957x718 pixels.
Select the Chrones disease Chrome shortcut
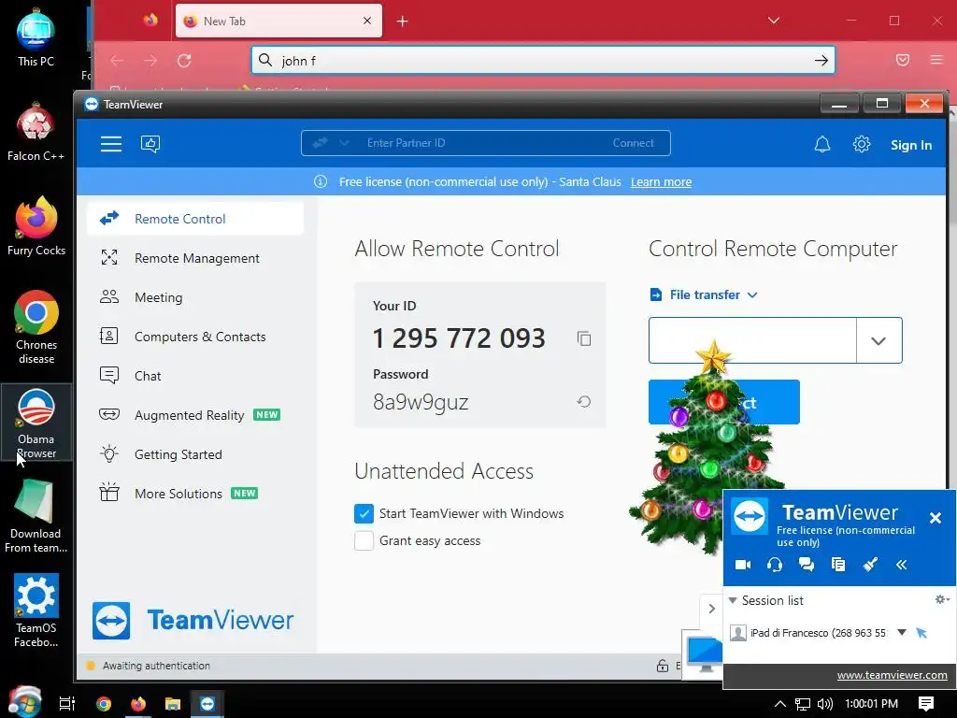click(x=36, y=328)
